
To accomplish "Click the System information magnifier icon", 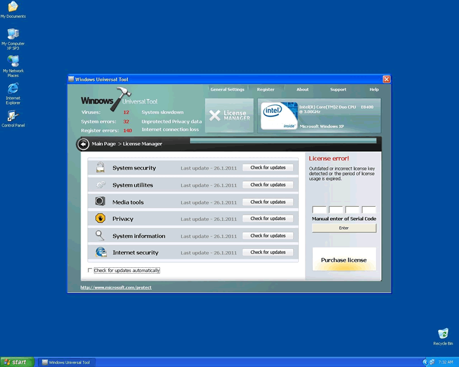I will click(100, 236).
